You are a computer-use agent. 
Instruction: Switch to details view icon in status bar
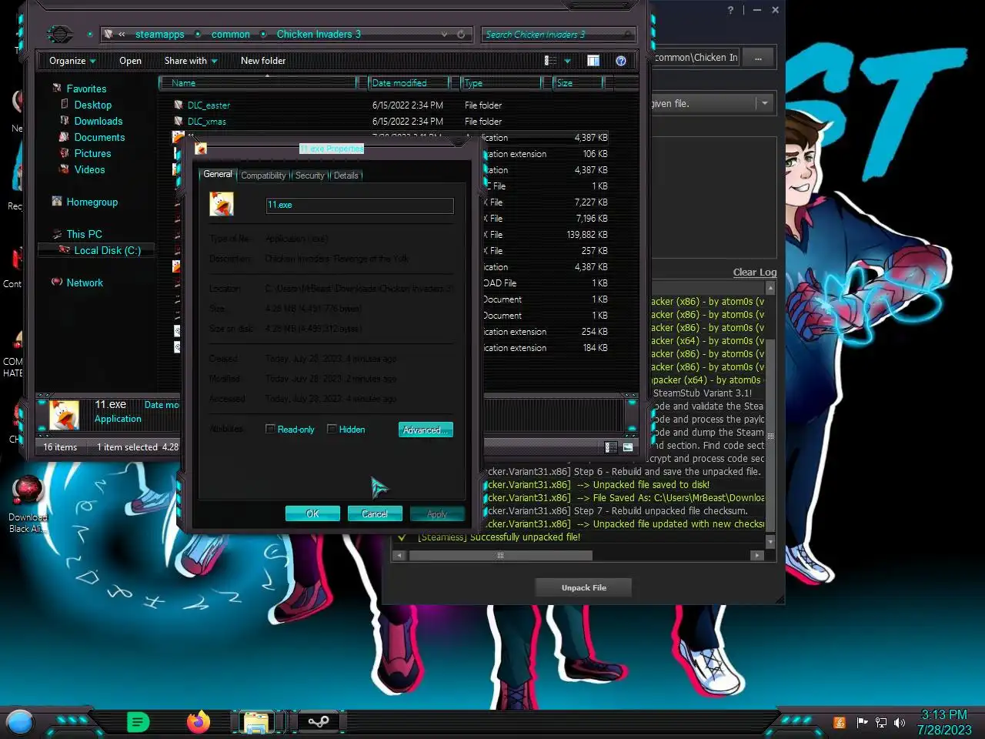610,447
